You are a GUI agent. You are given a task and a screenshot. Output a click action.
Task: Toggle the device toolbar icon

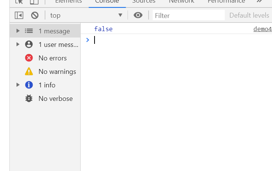(34, 2)
